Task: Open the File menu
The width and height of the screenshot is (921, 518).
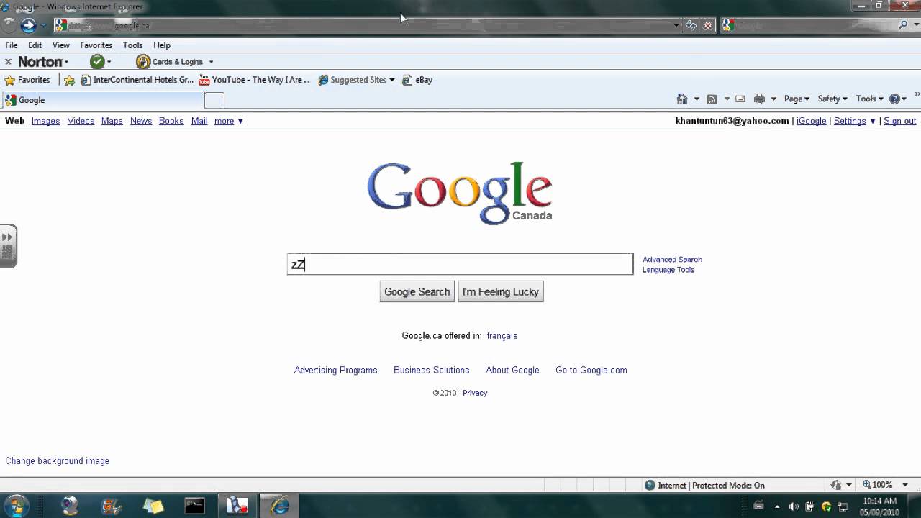Action: (12, 45)
